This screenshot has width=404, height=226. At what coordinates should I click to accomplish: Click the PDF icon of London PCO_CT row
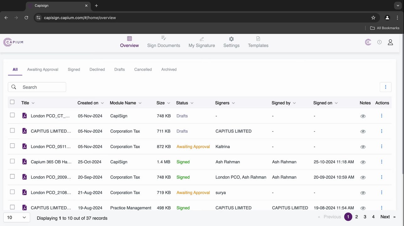click(24, 116)
